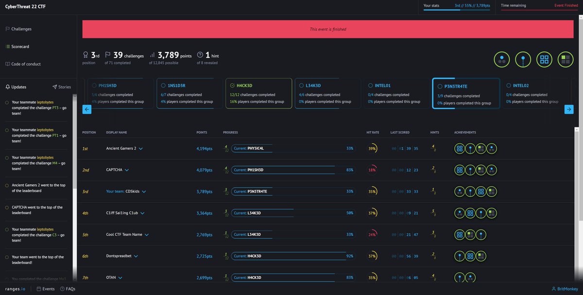Screen dimensions: 583x295
Task: Click the PHYSIC4L progress bar for Ancient Gamers 2
Action: (x=294, y=149)
